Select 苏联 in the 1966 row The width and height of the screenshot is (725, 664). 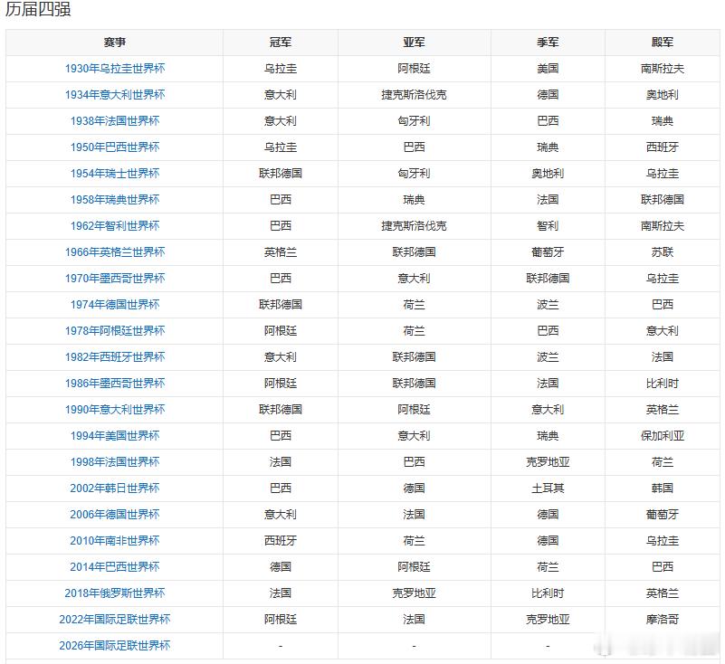tap(663, 252)
